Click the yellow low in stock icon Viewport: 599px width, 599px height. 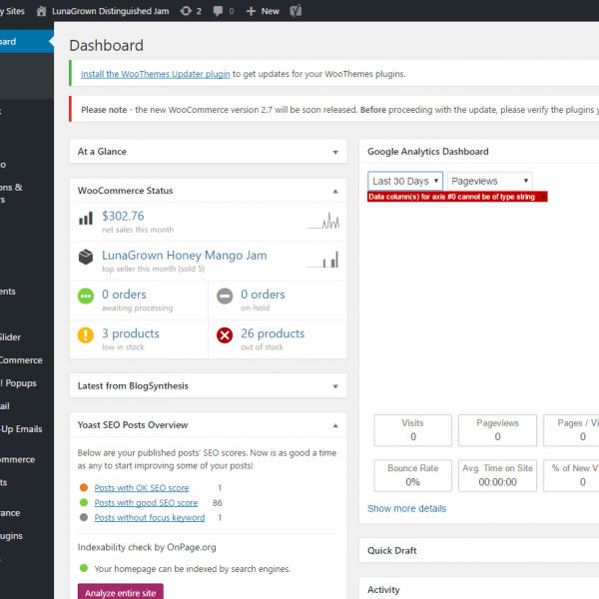pos(86,335)
